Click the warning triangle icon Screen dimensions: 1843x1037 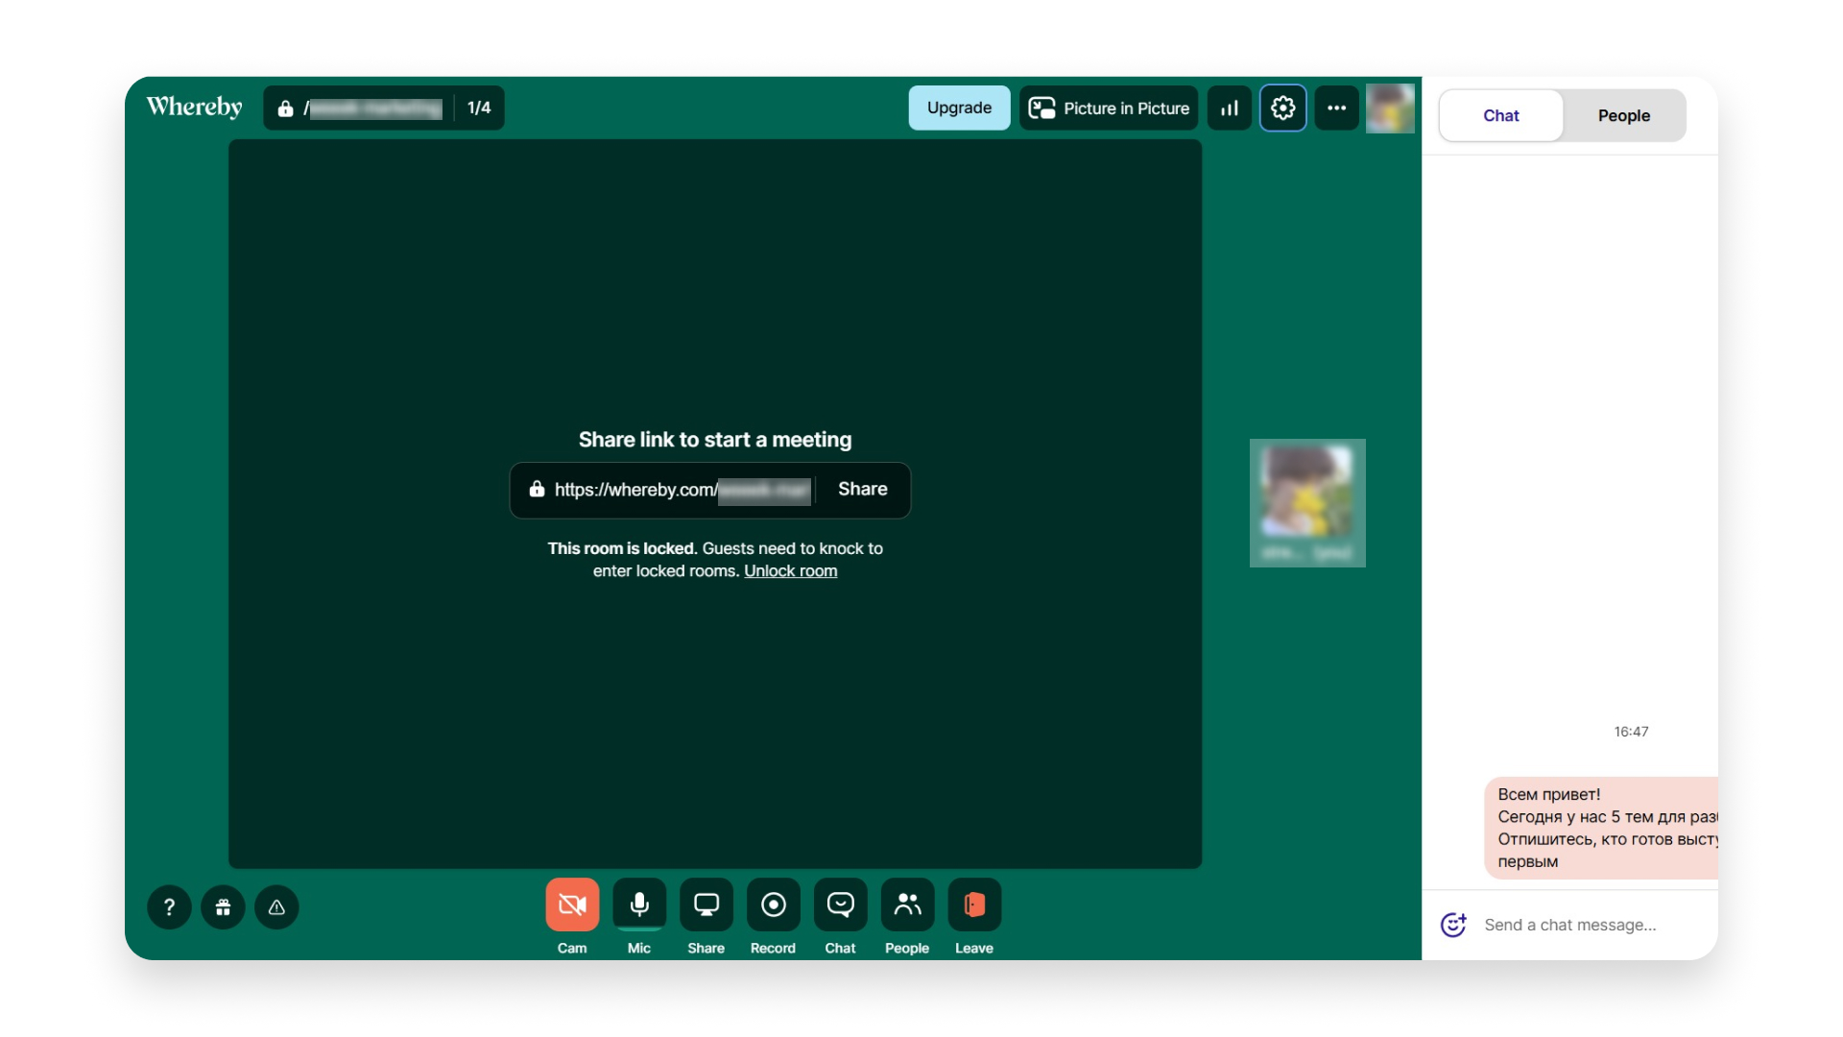click(276, 906)
